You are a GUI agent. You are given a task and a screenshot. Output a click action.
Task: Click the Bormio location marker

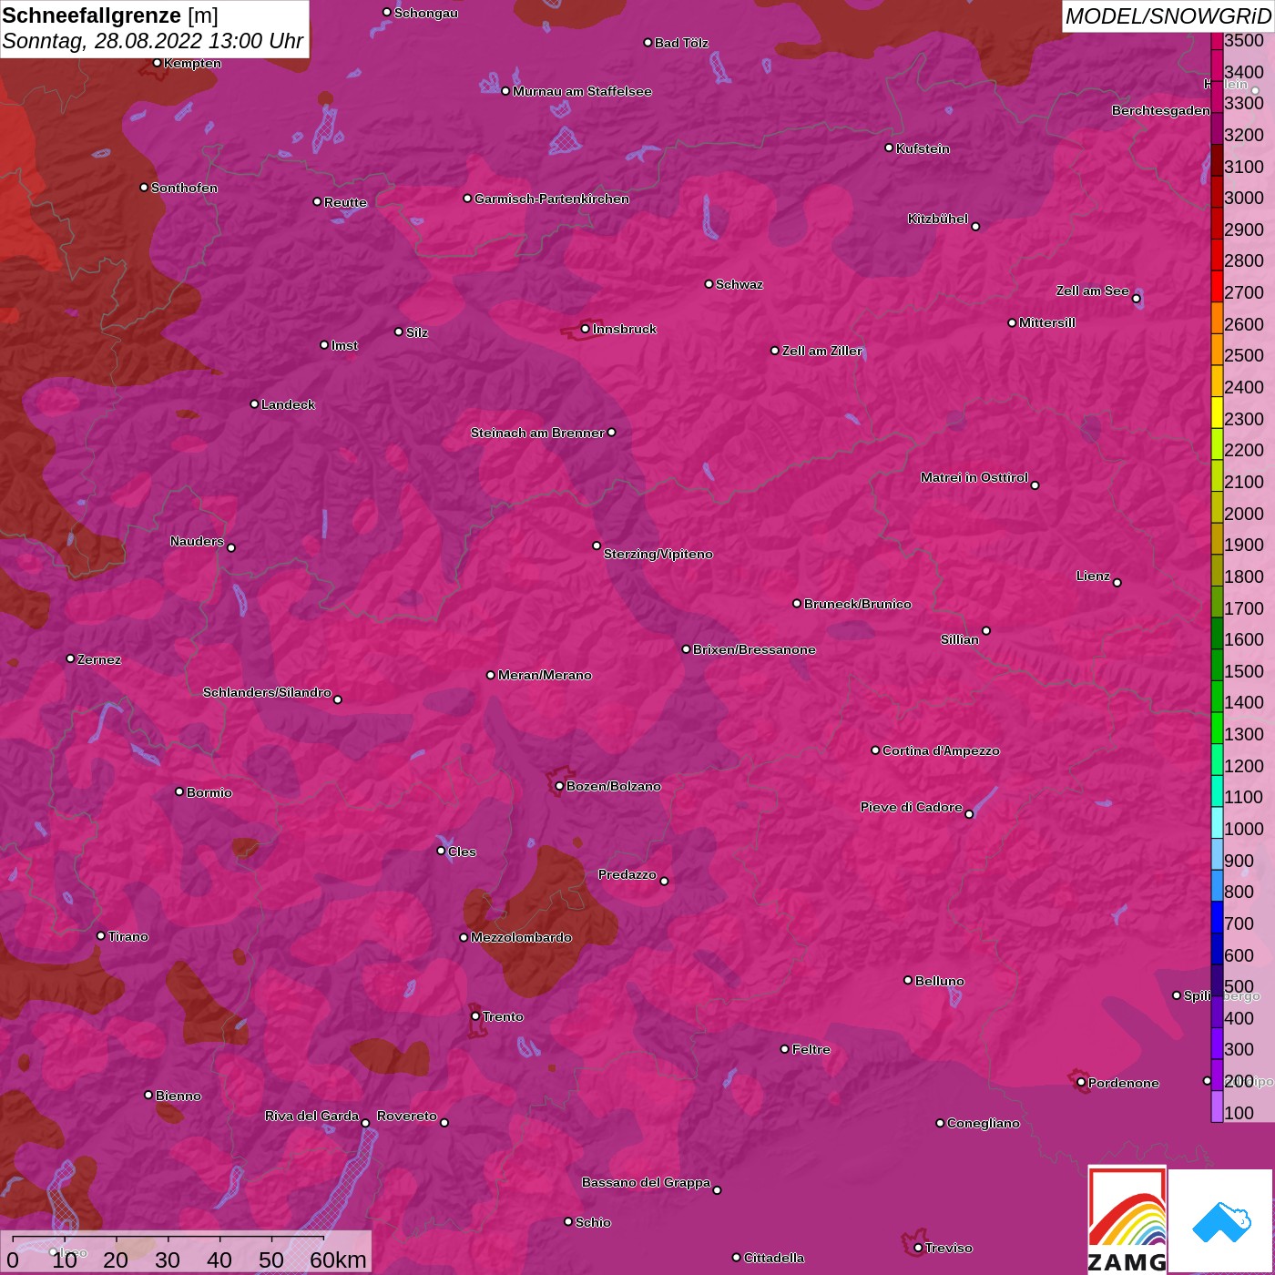[x=179, y=791]
